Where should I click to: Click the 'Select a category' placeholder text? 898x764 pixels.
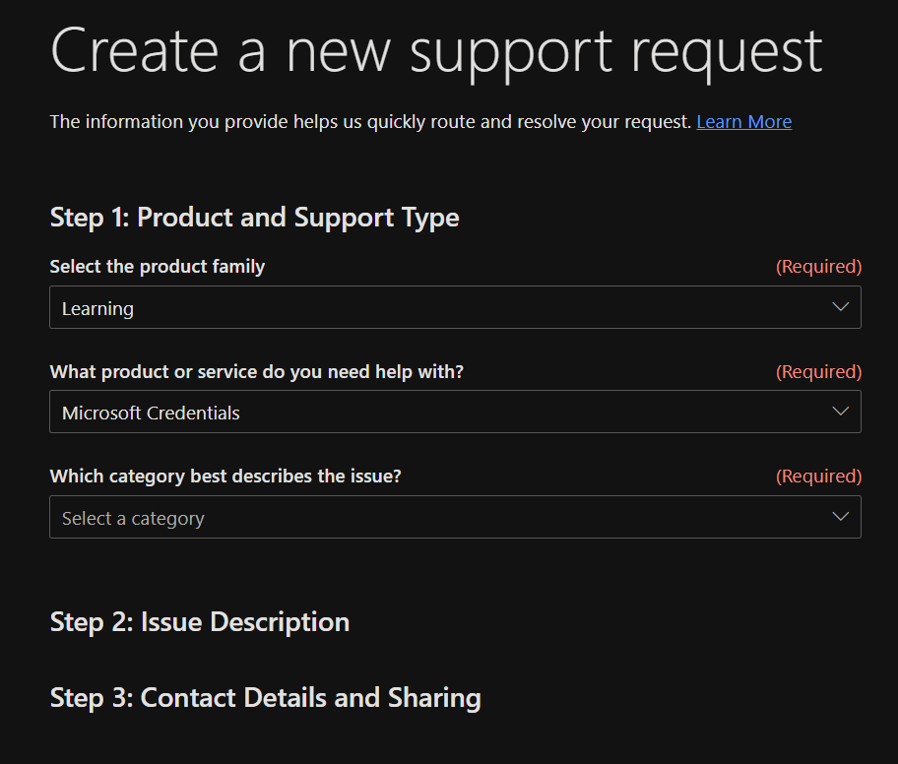coord(133,518)
